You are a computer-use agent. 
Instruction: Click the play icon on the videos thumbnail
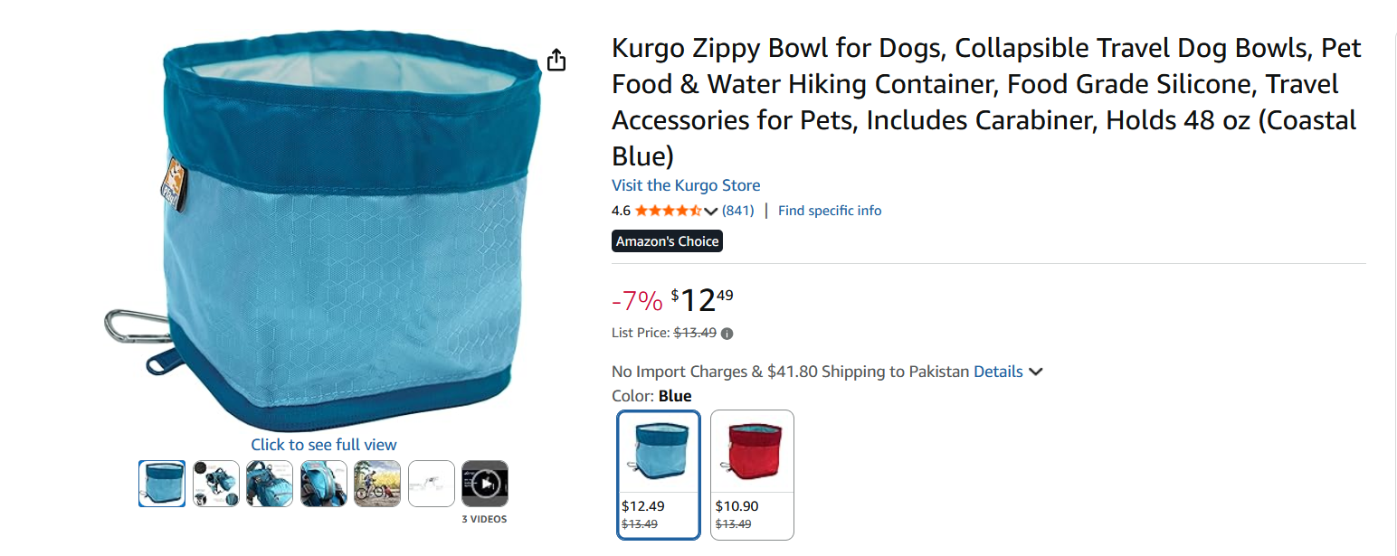(485, 483)
